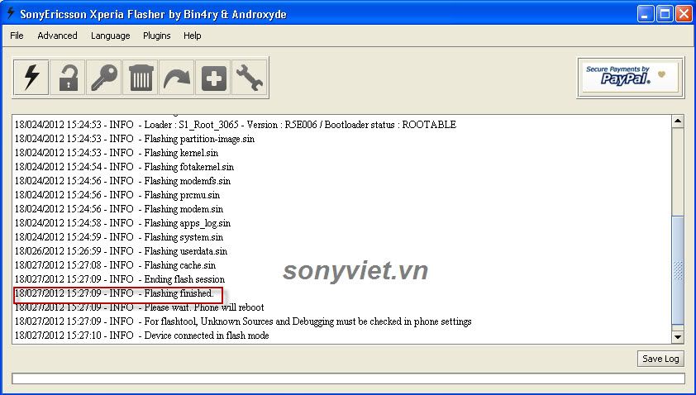Click the wrench tools icon
696x395 pixels.
(x=250, y=78)
